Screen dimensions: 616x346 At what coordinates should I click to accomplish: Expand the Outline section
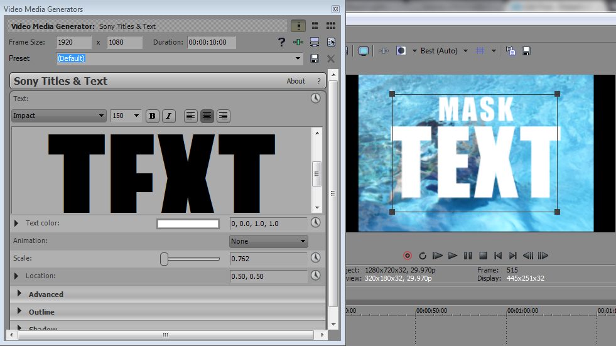click(x=19, y=311)
